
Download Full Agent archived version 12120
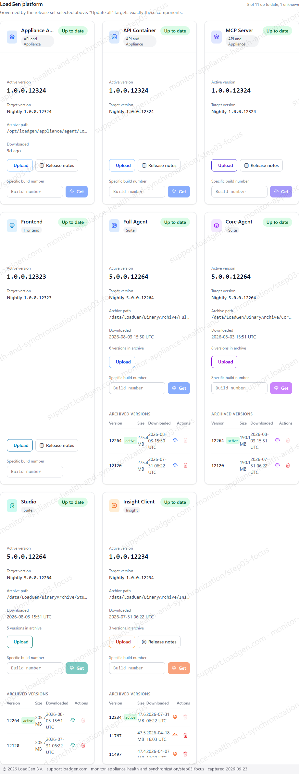point(175,465)
